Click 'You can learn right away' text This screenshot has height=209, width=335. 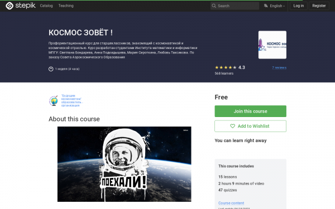241,140
